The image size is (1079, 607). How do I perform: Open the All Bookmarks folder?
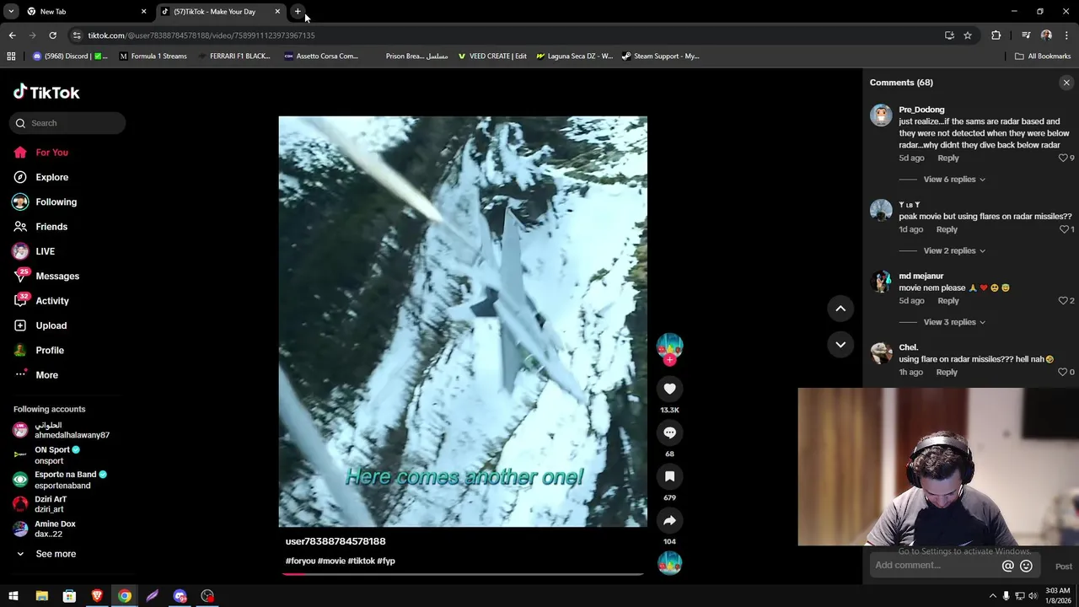[1043, 56]
